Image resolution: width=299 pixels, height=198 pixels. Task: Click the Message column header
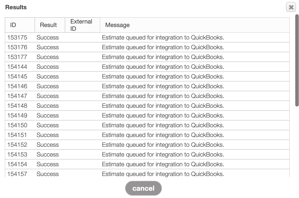click(x=117, y=25)
